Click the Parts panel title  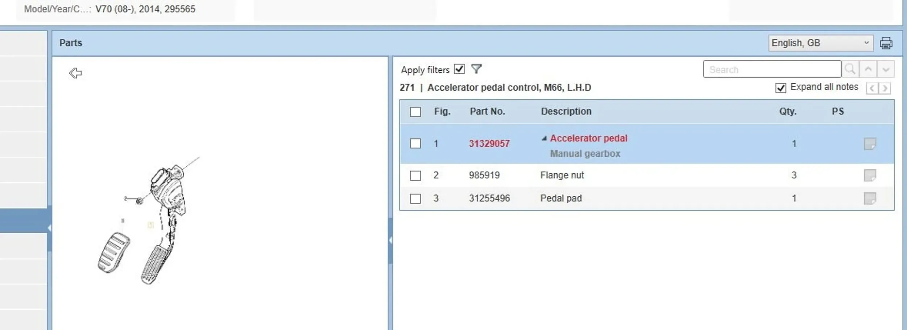71,43
